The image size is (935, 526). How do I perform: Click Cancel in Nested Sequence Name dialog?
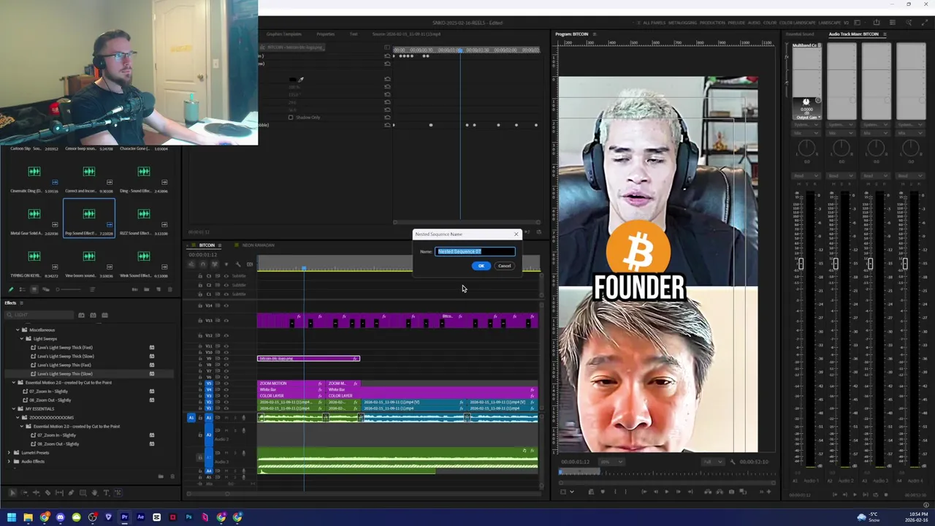pos(505,266)
